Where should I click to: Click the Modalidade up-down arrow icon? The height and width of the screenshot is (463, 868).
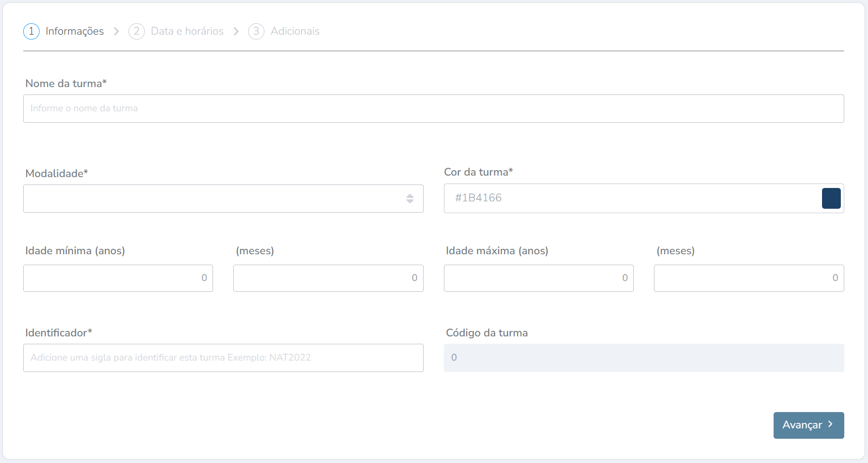(410, 199)
